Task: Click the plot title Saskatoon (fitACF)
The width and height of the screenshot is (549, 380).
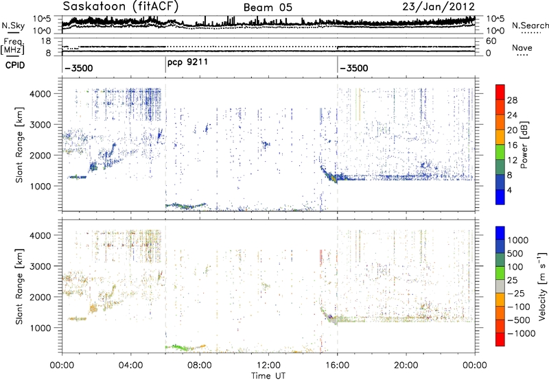Action: tap(121, 6)
